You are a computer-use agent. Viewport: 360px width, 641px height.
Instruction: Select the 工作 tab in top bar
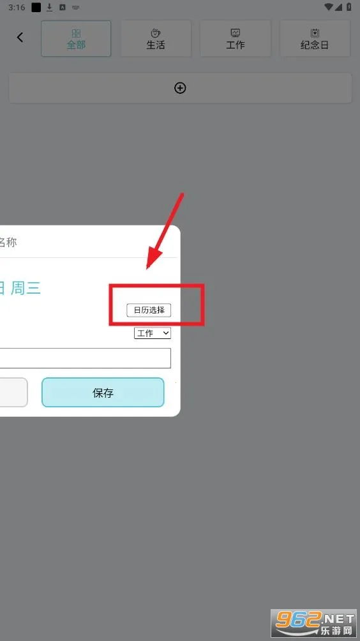click(236, 39)
